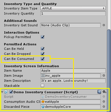Toggle the Can Be Consumed checkbox

[x=42, y=59]
